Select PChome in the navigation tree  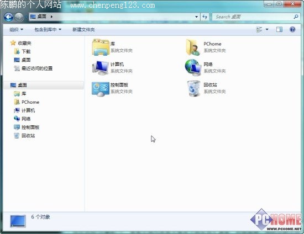30,102
